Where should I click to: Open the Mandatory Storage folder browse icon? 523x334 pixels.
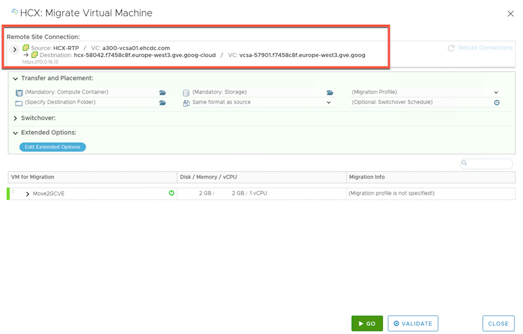pos(330,93)
